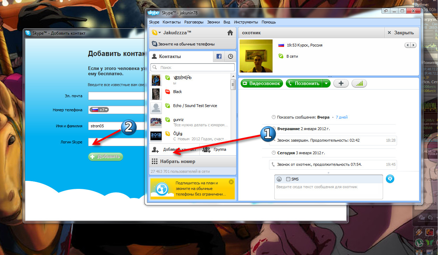Click the Добавить контакт icon
The width and height of the screenshot is (438, 255).
[155, 150]
